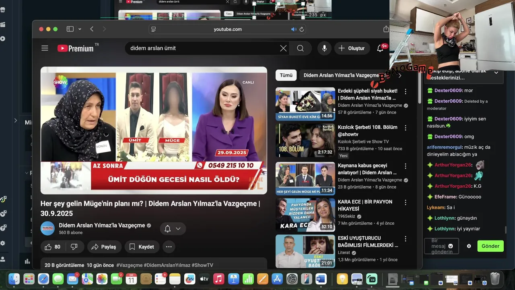Dislike the video with thumbs down
Image resolution: width=515 pixels, height=290 pixels.
74,247
